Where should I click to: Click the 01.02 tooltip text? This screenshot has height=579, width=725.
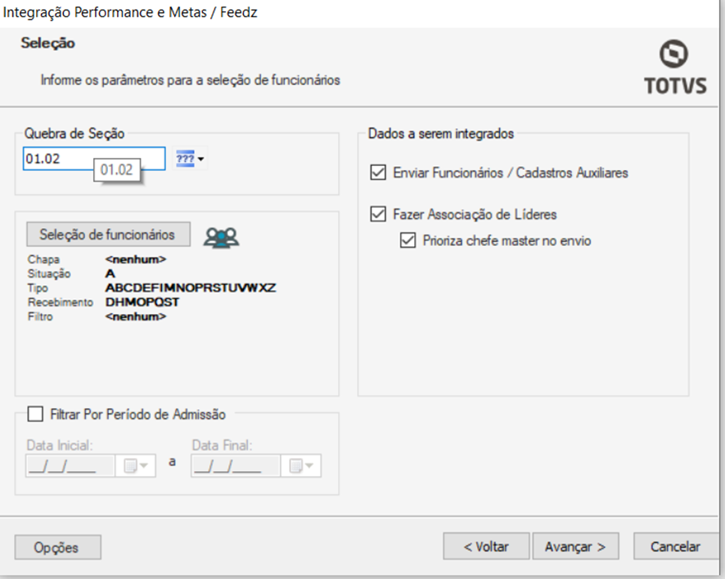tap(116, 170)
